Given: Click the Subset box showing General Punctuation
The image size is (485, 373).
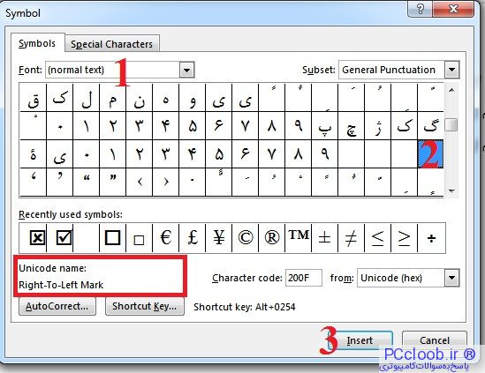Looking at the screenshot, I should click(x=399, y=70).
